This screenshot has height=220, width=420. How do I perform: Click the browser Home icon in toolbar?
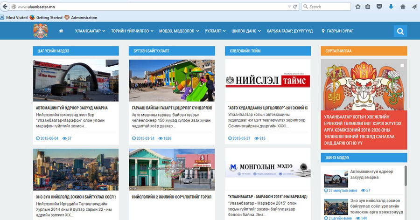402,7
